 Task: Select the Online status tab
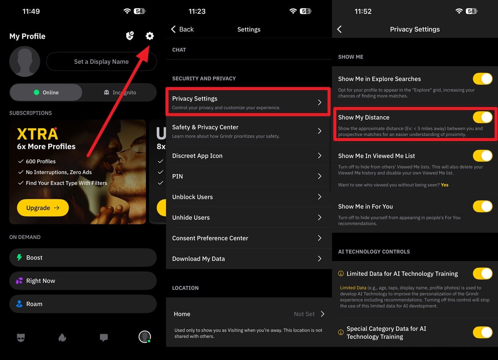[46, 92]
